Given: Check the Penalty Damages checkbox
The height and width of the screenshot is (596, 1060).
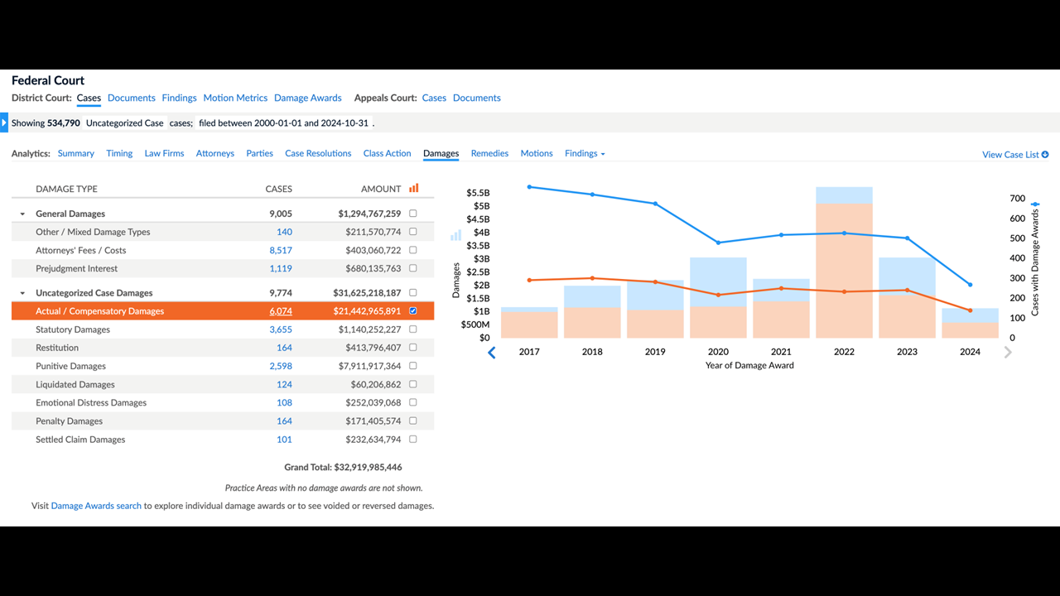Looking at the screenshot, I should [413, 421].
